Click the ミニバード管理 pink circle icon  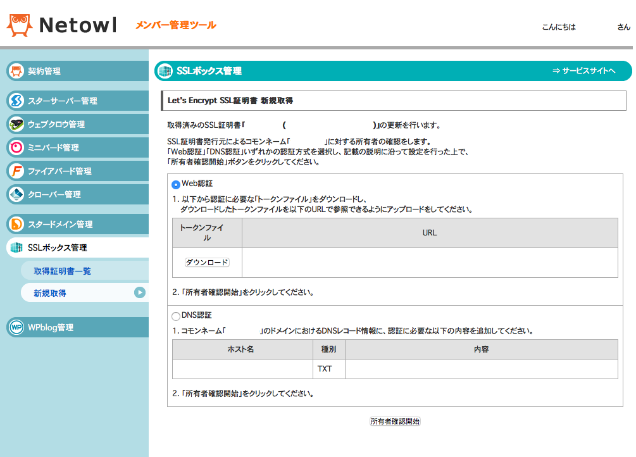click(16, 147)
